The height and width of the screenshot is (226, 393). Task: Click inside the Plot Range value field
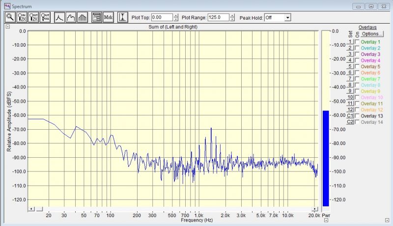pos(218,18)
